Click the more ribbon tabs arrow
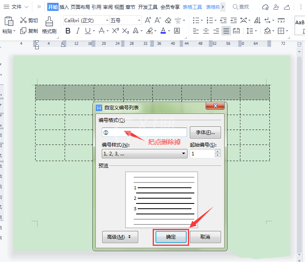Screen dimensions: 305x262 [x=223, y=7]
